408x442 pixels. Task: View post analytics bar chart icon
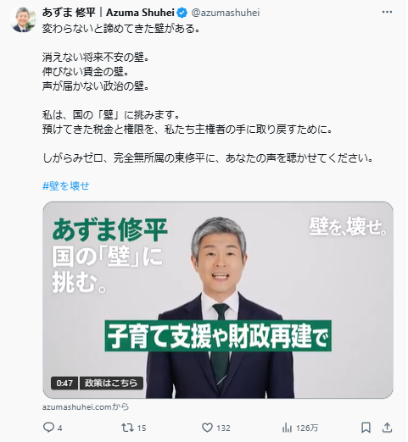tap(287, 428)
